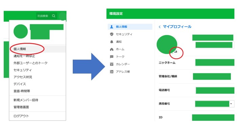Open 管理者画面 menu entry
The height and width of the screenshot is (133, 237).
point(21,107)
